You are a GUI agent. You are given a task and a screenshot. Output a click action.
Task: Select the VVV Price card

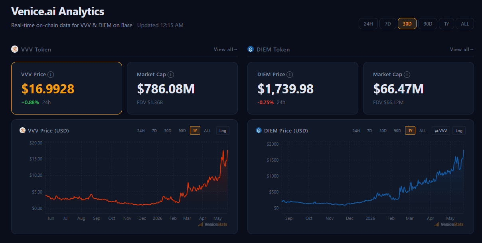(67, 88)
